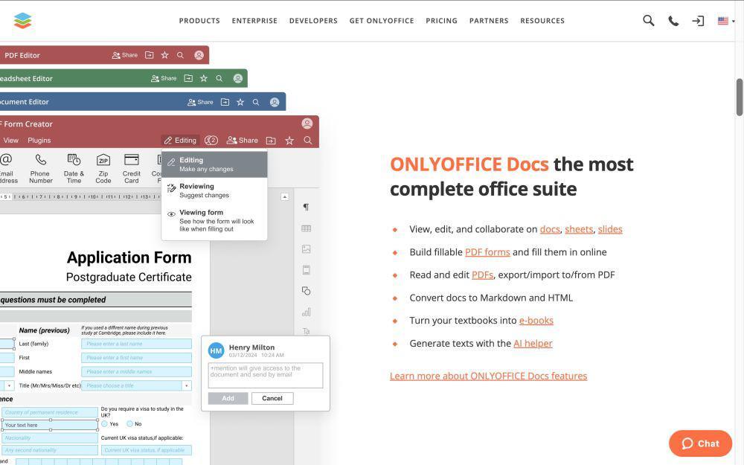
Task: Insert a Credit Card field
Action: (132, 168)
